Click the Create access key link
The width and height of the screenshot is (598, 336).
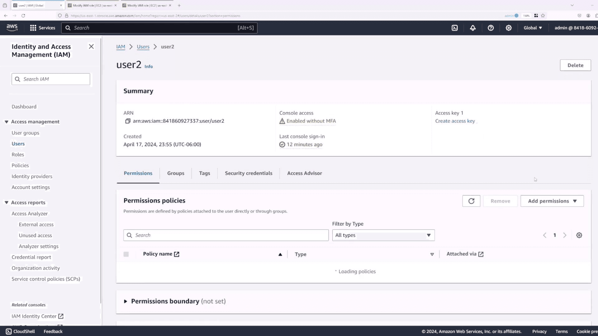455,121
